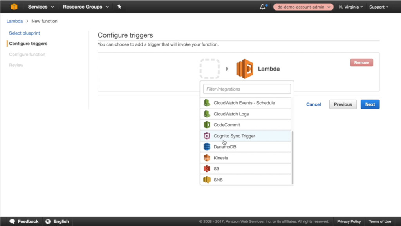Choose CloudWatch Events - Schedule integration
Viewport: 401px width, 226px height.
click(x=244, y=103)
